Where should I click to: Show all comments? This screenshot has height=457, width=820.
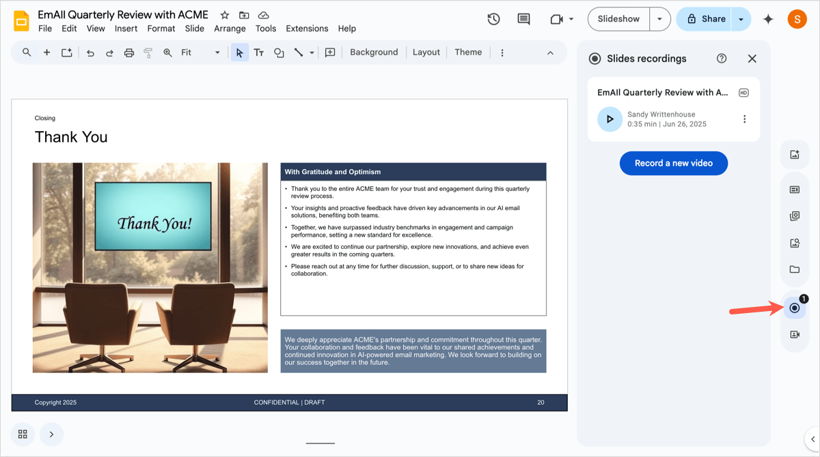[523, 19]
